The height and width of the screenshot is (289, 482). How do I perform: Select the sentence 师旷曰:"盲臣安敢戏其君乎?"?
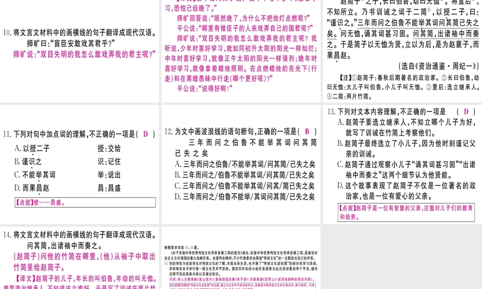[x=71, y=43]
